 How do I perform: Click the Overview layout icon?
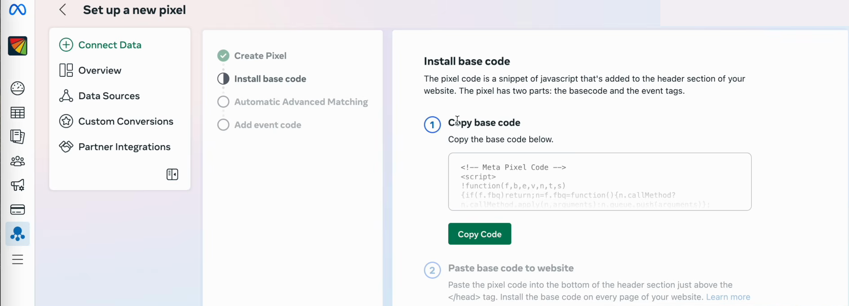(66, 70)
